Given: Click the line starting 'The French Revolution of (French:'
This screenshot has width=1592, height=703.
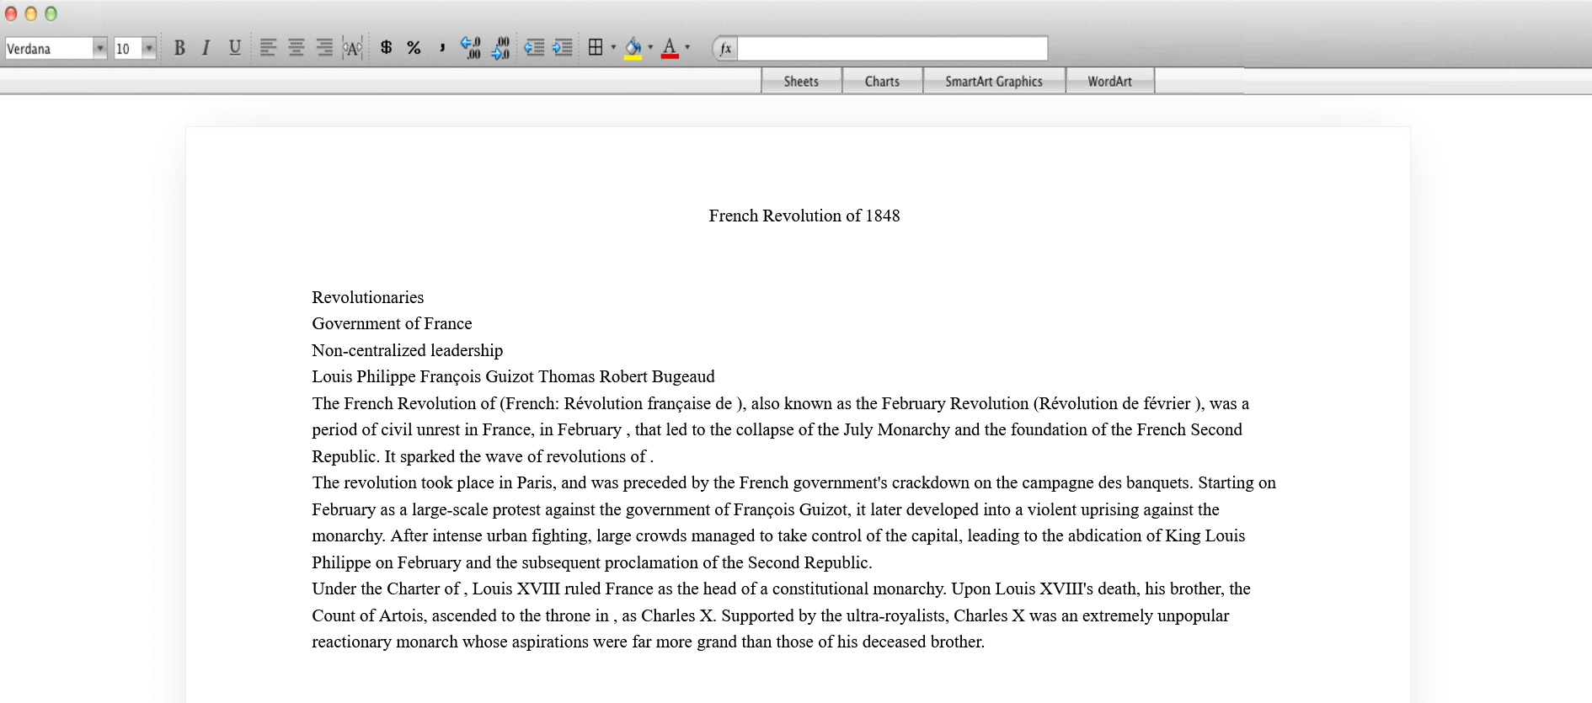Looking at the screenshot, I should pos(781,403).
